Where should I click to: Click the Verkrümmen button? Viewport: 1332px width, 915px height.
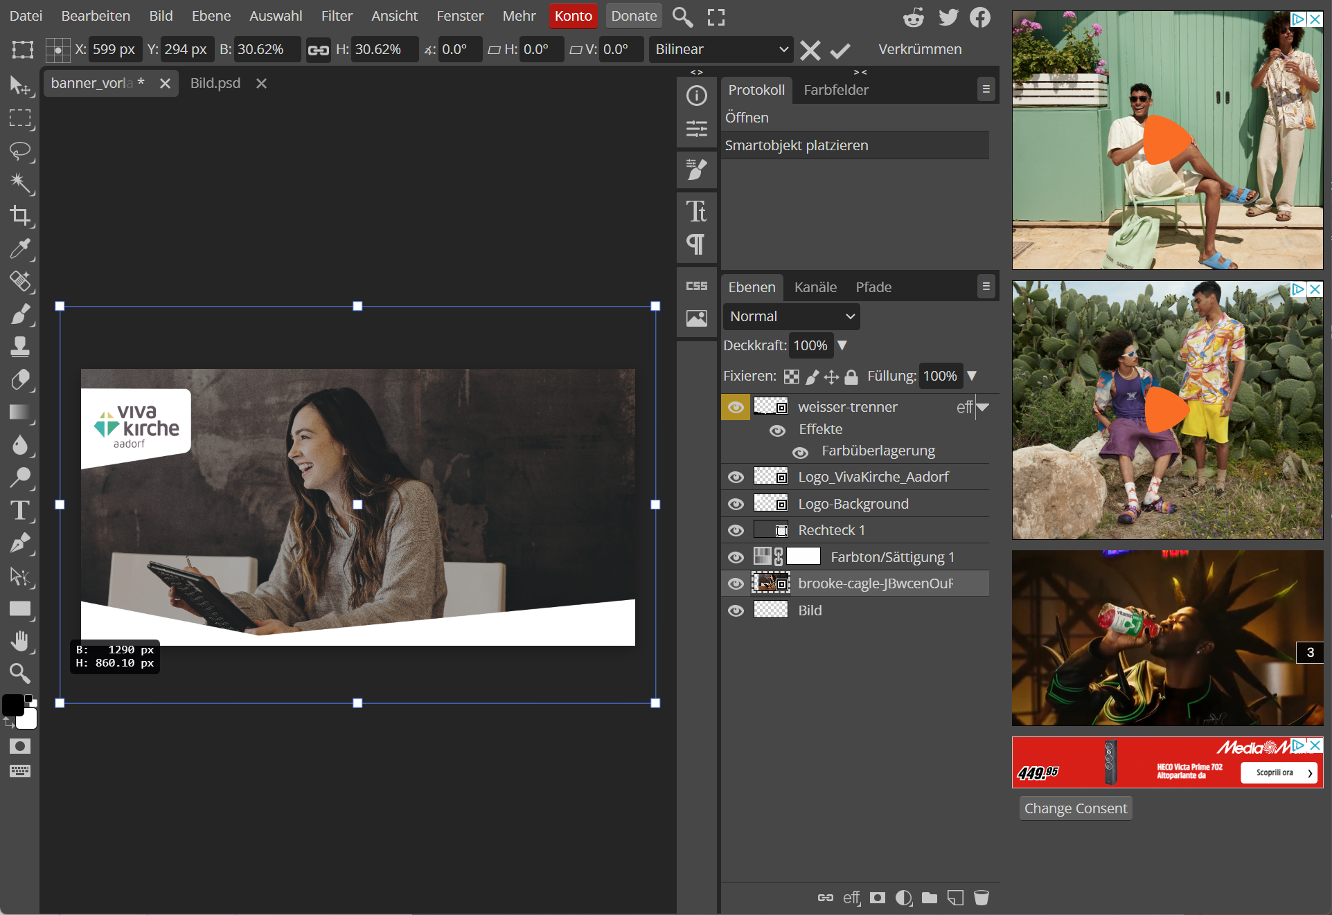point(919,50)
